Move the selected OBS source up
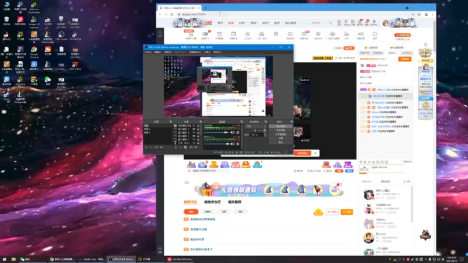 pyautogui.click(x=191, y=147)
